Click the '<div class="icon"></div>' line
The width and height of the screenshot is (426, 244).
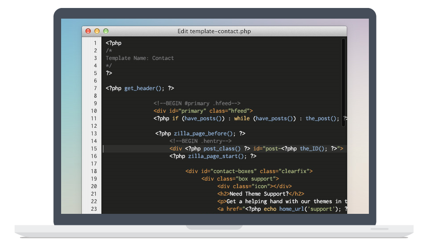pos(255,186)
